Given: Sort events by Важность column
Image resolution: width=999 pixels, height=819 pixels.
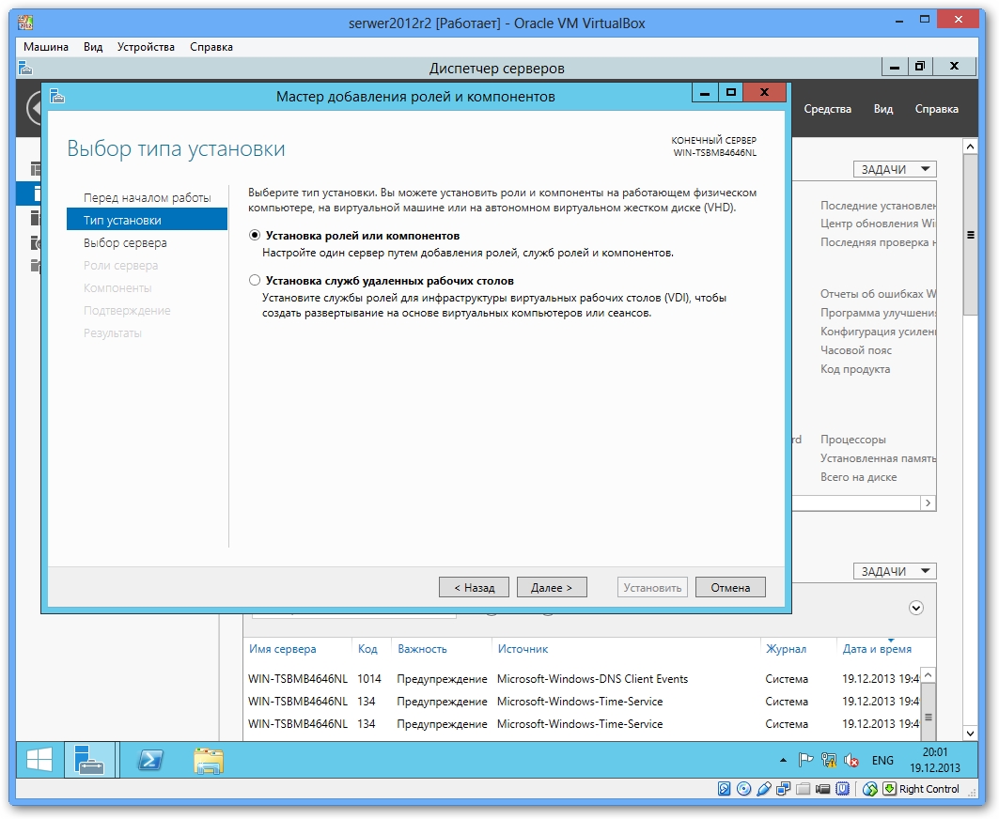Looking at the screenshot, I should (422, 648).
